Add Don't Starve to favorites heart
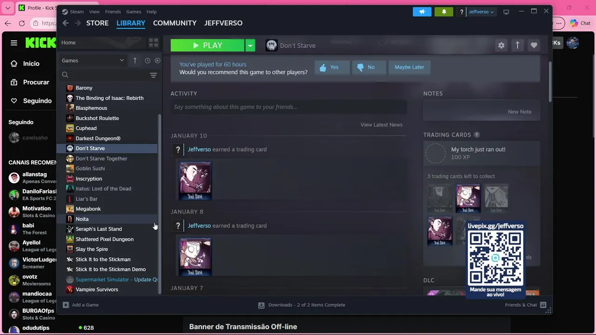The width and height of the screenshot is (596, 335). 534,45
